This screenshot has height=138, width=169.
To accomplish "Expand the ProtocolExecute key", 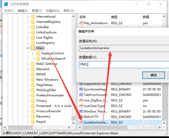I will coord(28,111).
